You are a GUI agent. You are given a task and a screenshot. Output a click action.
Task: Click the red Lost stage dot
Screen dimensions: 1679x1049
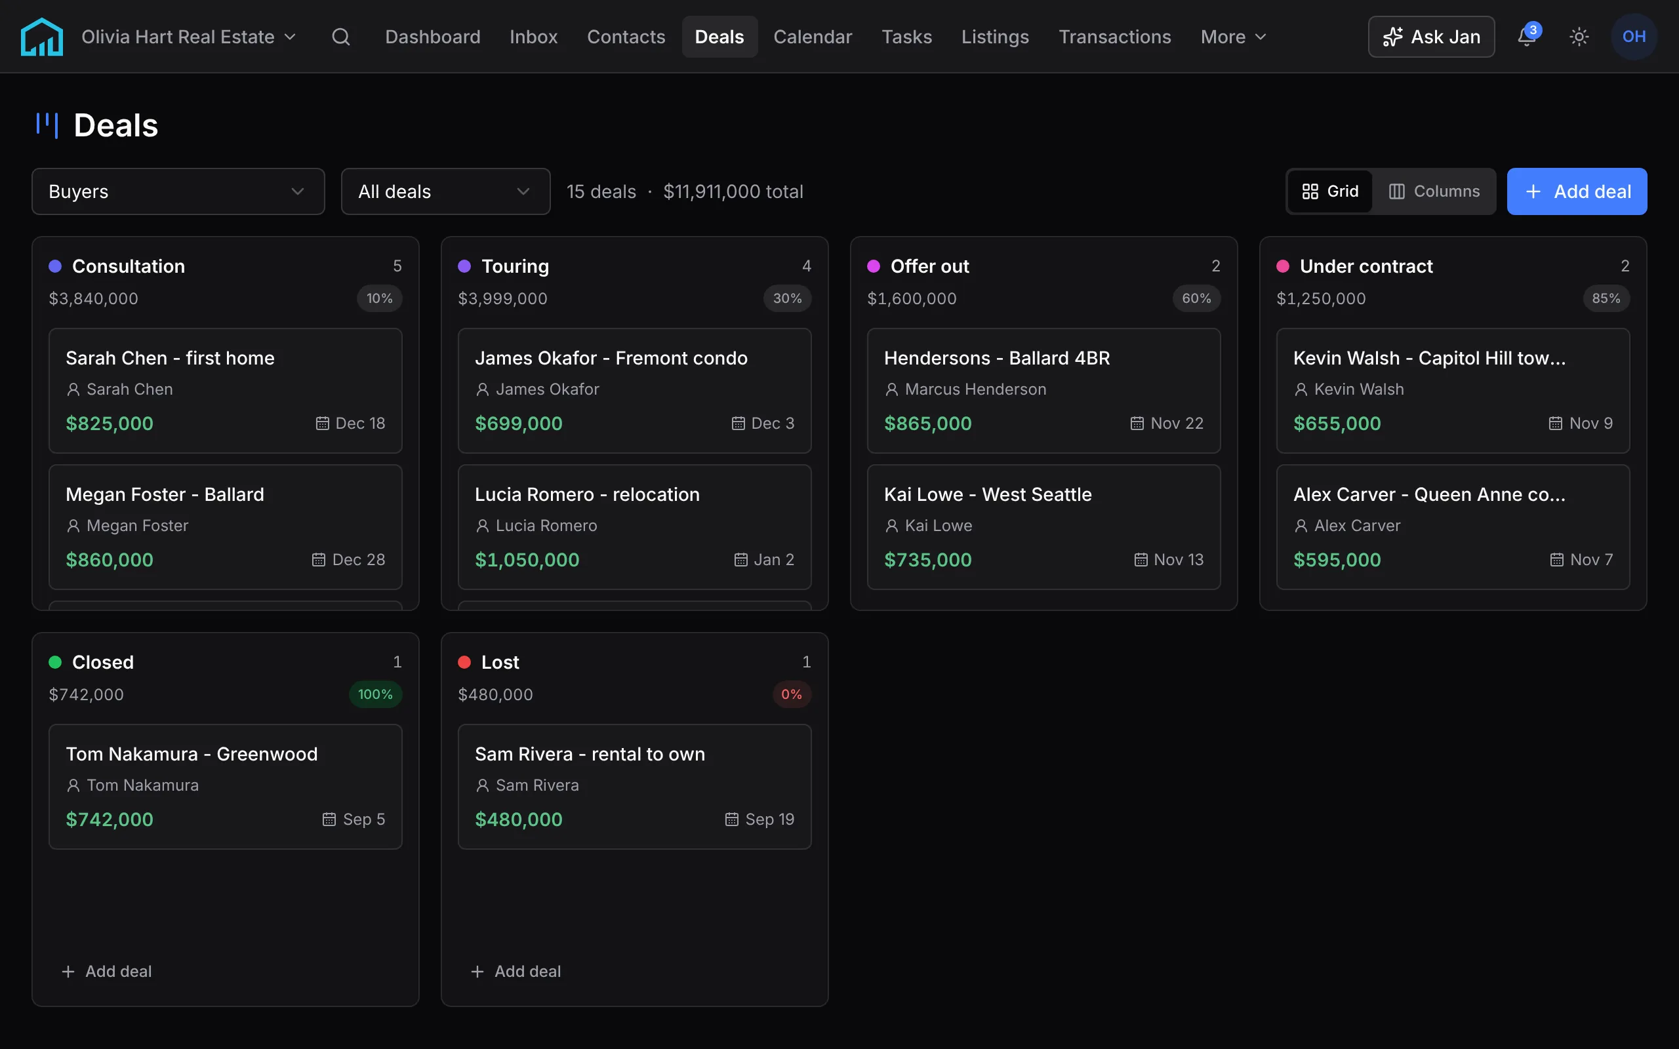465,663
